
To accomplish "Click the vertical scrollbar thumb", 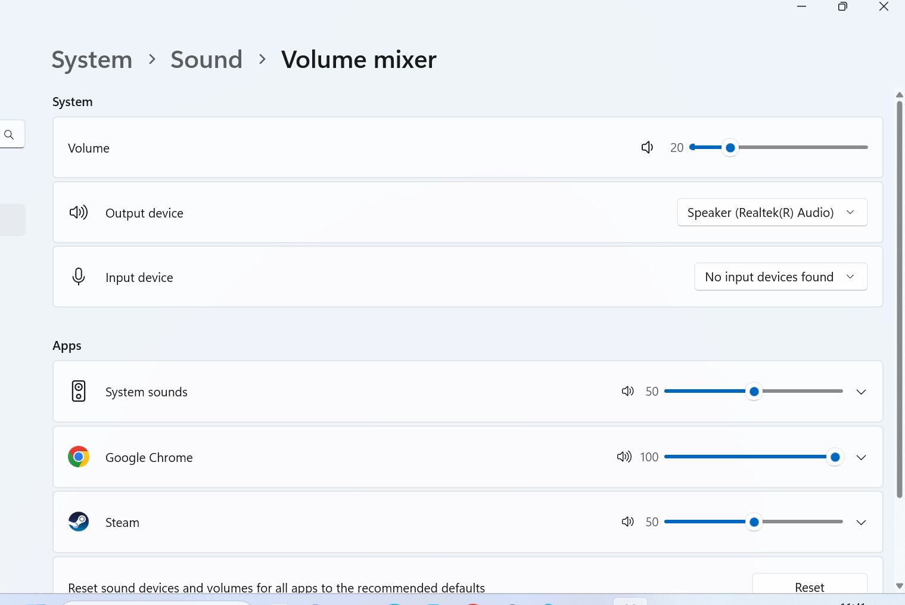I will [900, 299].
